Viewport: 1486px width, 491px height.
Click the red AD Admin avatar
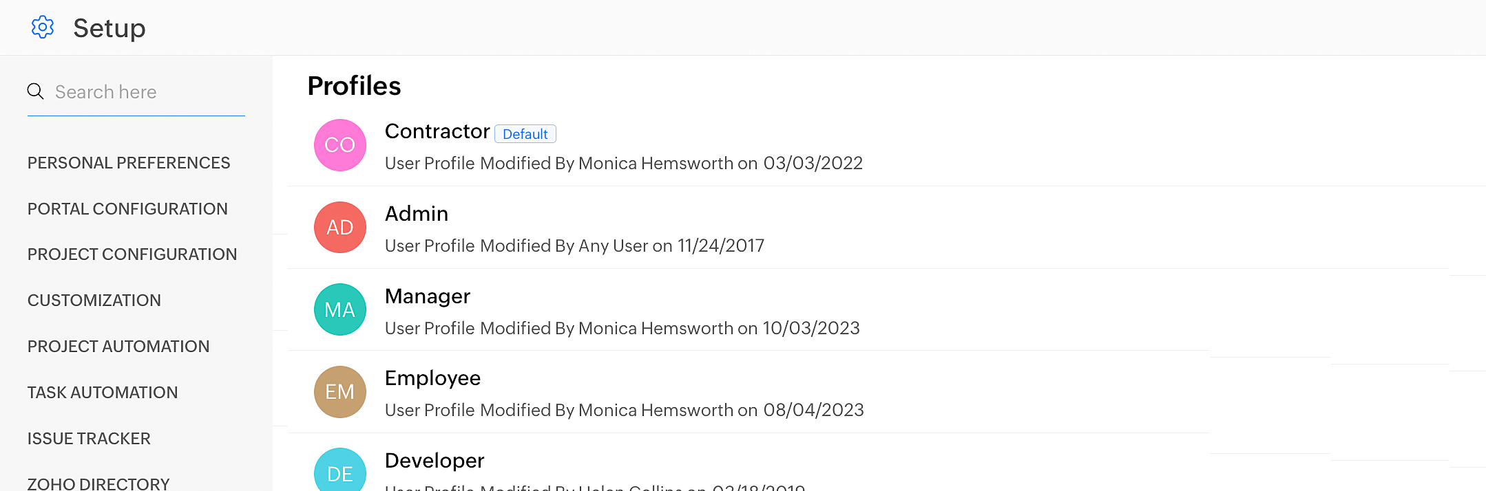(x=340, y=228)
